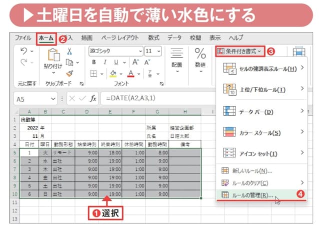Open ルールのクリア submenu
319x226 pixels.
(262, 183)
